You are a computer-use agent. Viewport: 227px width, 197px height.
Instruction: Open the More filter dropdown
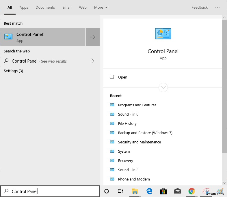[101, 8]
